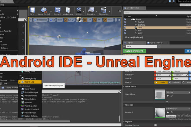Expand the toolbar overflow chevrons

120,11
